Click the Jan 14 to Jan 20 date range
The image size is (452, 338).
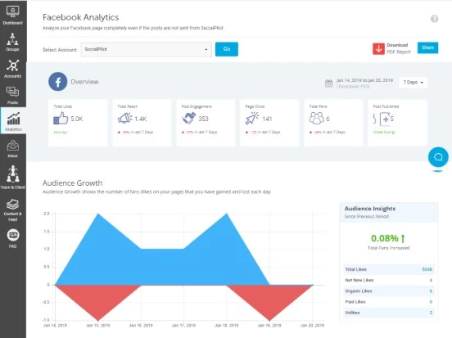364,80
